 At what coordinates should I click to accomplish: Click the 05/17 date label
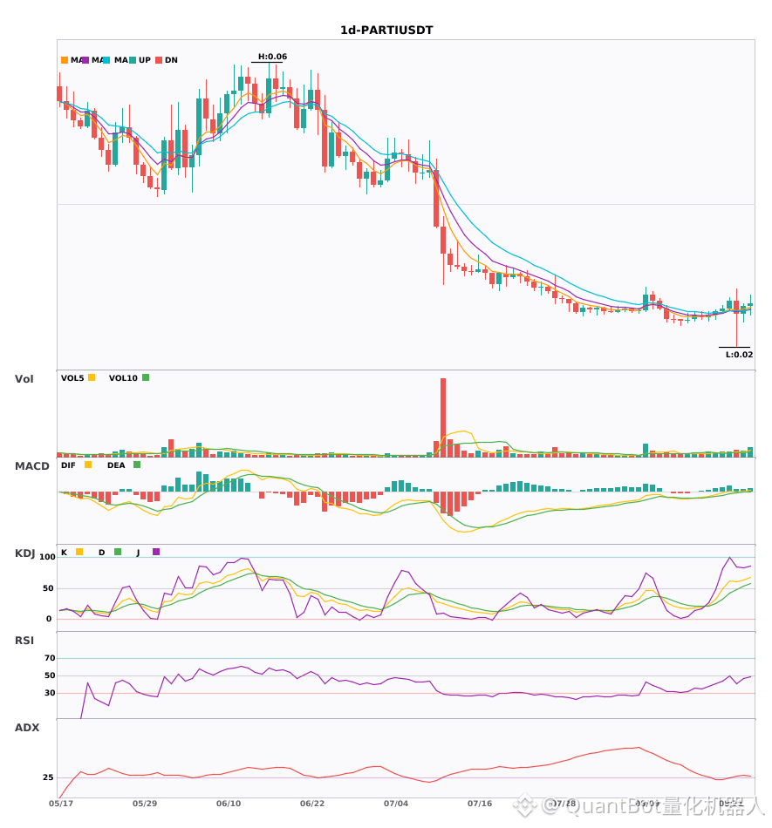[61, 804]
